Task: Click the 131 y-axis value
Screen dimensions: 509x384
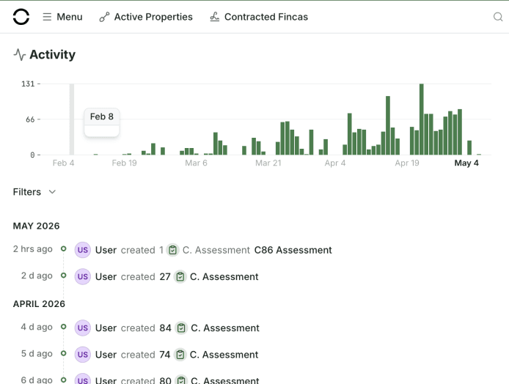Action: pos(28,84)
